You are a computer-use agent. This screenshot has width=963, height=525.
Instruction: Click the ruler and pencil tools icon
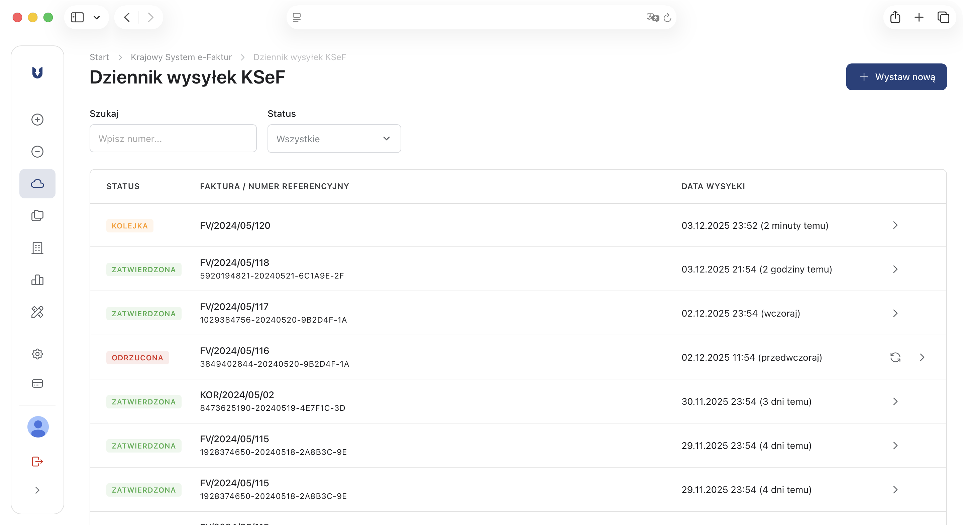click(x=37, y=312)
